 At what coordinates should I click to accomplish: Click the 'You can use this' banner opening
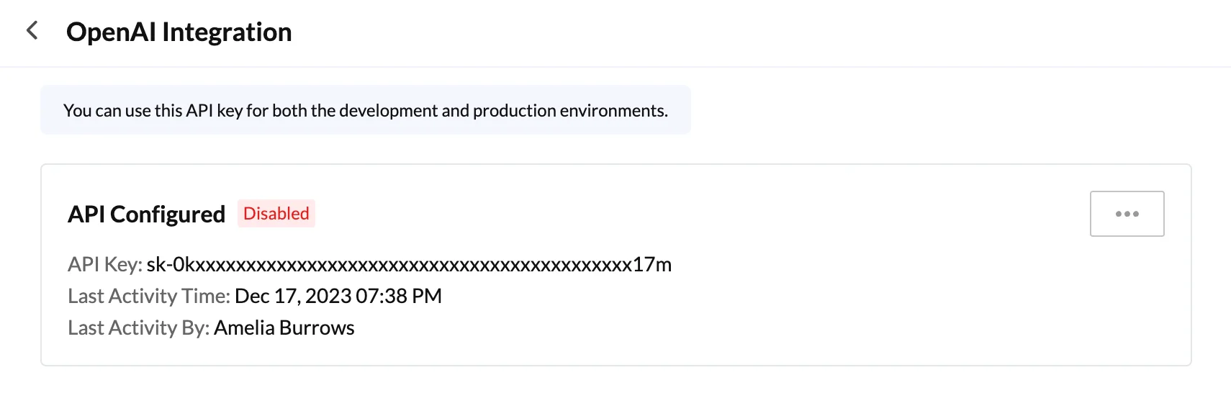(x=107, y=110)
